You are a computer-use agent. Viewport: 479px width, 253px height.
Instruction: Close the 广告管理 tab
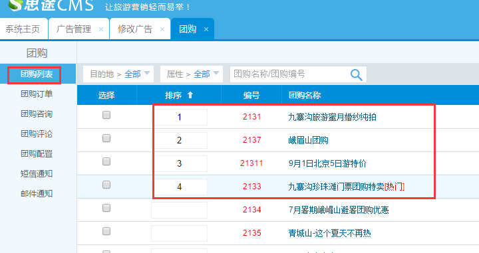[x=101, y=29]
